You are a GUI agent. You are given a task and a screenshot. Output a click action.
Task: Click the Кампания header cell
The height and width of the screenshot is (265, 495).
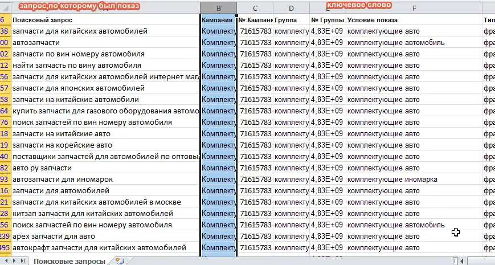pos(218,20)
